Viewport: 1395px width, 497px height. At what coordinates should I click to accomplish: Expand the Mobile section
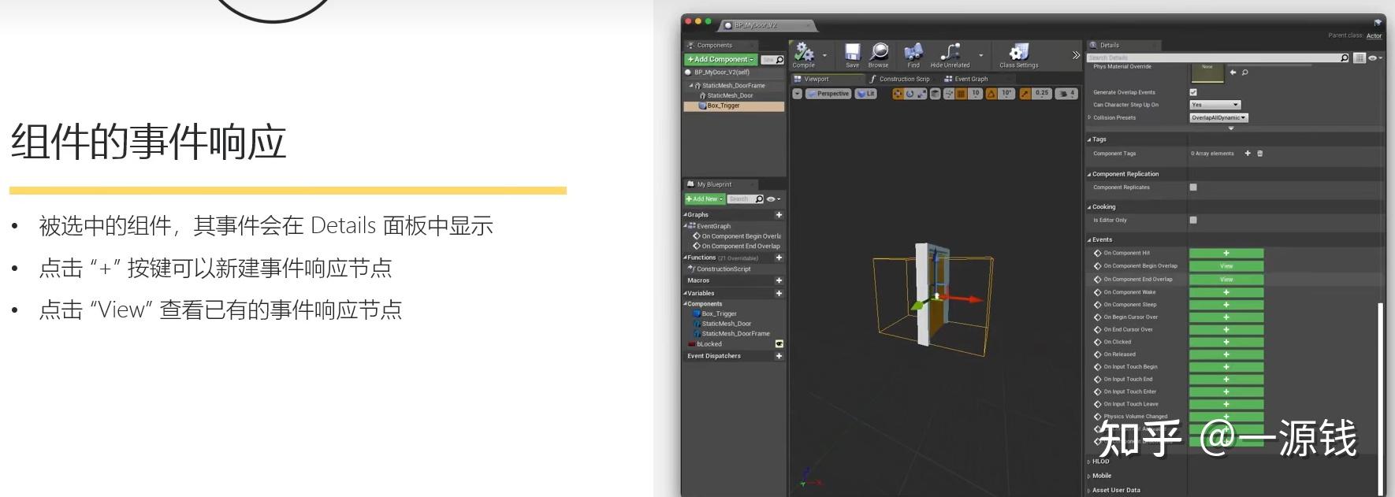point(1089,477)
